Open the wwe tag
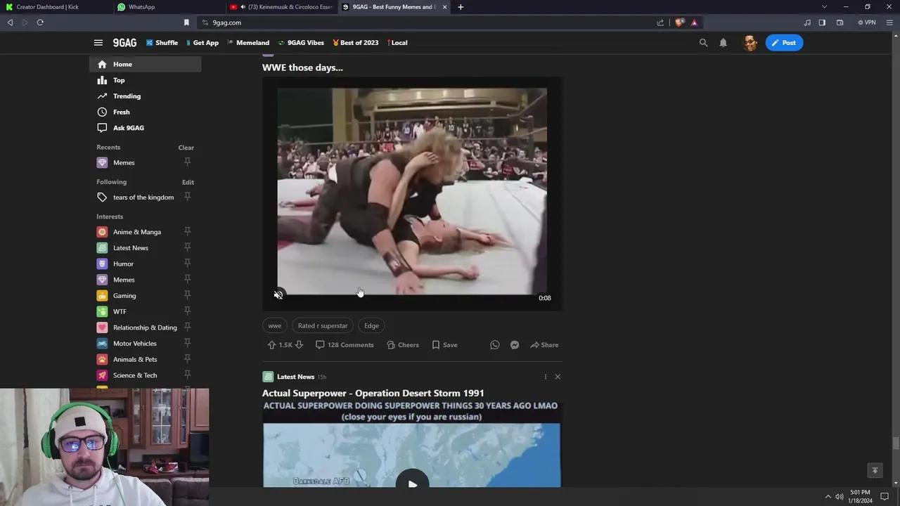 click(274, 325)
